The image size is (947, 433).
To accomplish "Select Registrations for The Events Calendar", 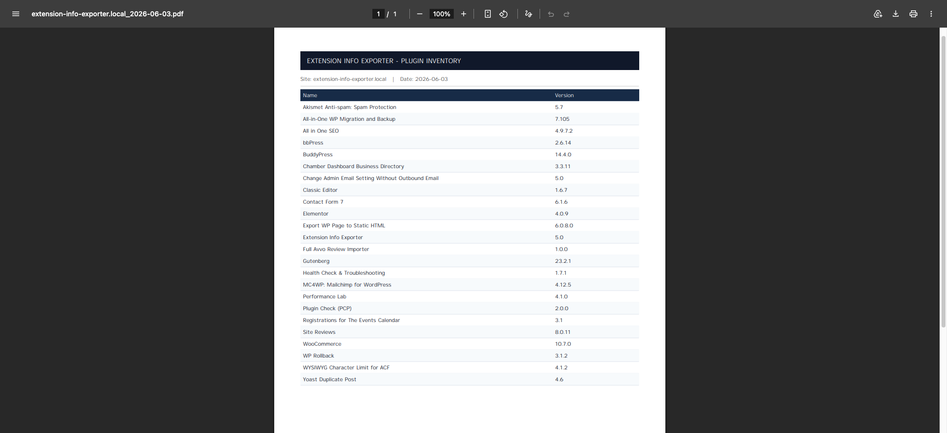I will pos(351,320).
